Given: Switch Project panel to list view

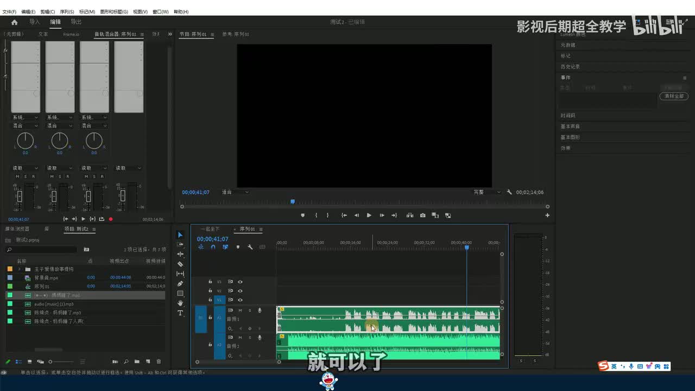Looking at the screenshot, I should point(18,362).
